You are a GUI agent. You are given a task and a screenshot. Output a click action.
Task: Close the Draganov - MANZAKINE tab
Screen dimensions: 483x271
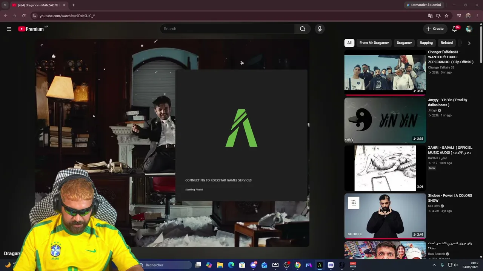(65, 5)
